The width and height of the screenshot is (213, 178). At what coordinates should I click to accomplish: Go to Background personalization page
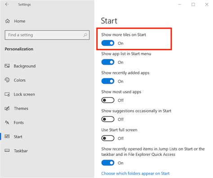(25, 66)
